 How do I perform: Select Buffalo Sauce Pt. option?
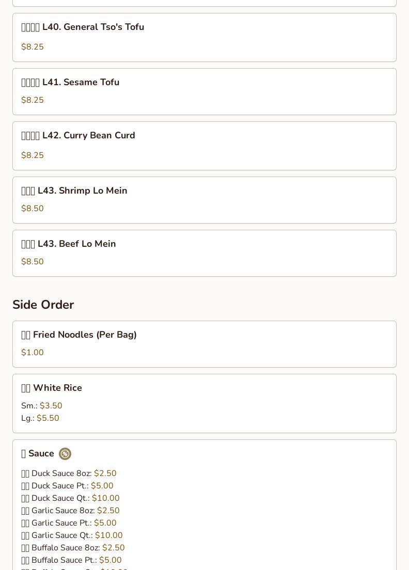pyautogui.click(x=71, y=560)
